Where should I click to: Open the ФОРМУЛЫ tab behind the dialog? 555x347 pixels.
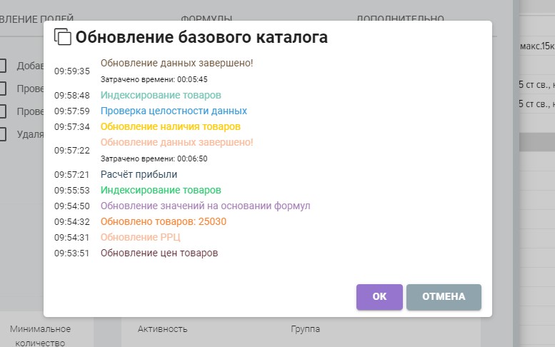click(206, 18)
